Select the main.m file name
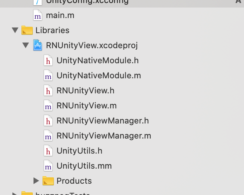Viewport: 244px width, 195px height. point(60,15)
